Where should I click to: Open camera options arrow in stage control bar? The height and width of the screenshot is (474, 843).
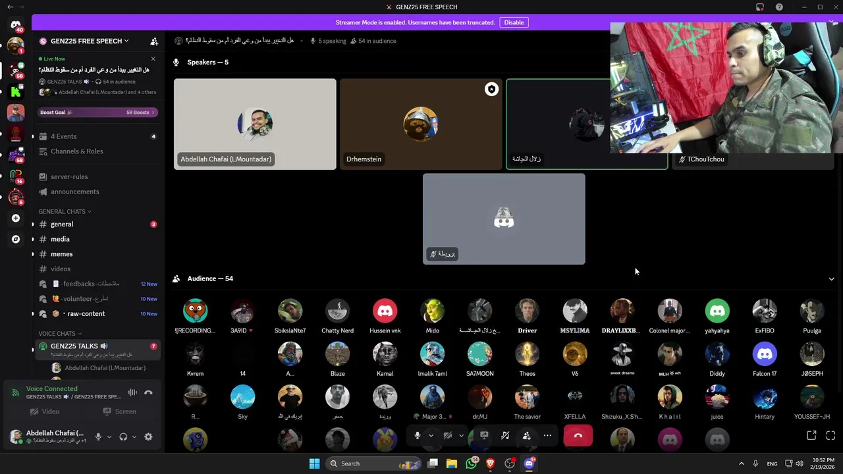click(461, 435)
